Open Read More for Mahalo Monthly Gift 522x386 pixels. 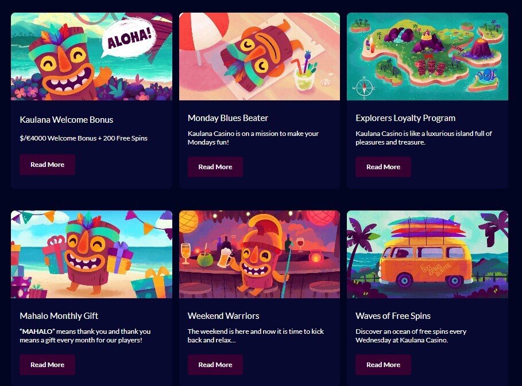click(47, 365)
